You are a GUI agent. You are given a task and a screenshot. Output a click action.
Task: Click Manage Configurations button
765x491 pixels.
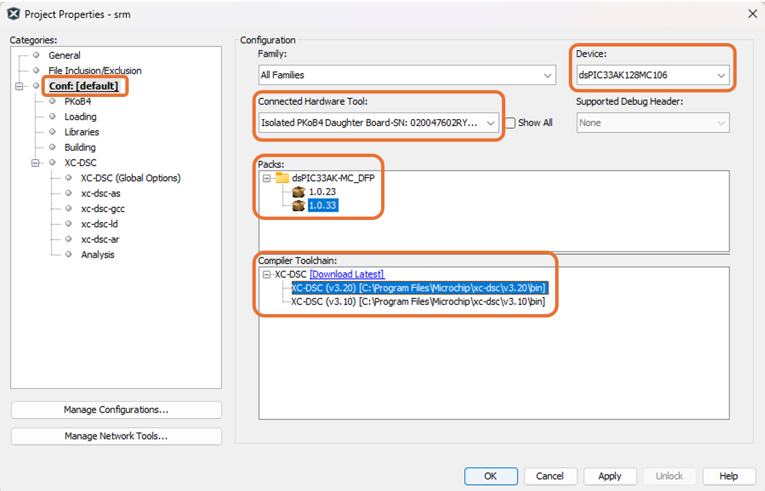click(x=116, y=410)
